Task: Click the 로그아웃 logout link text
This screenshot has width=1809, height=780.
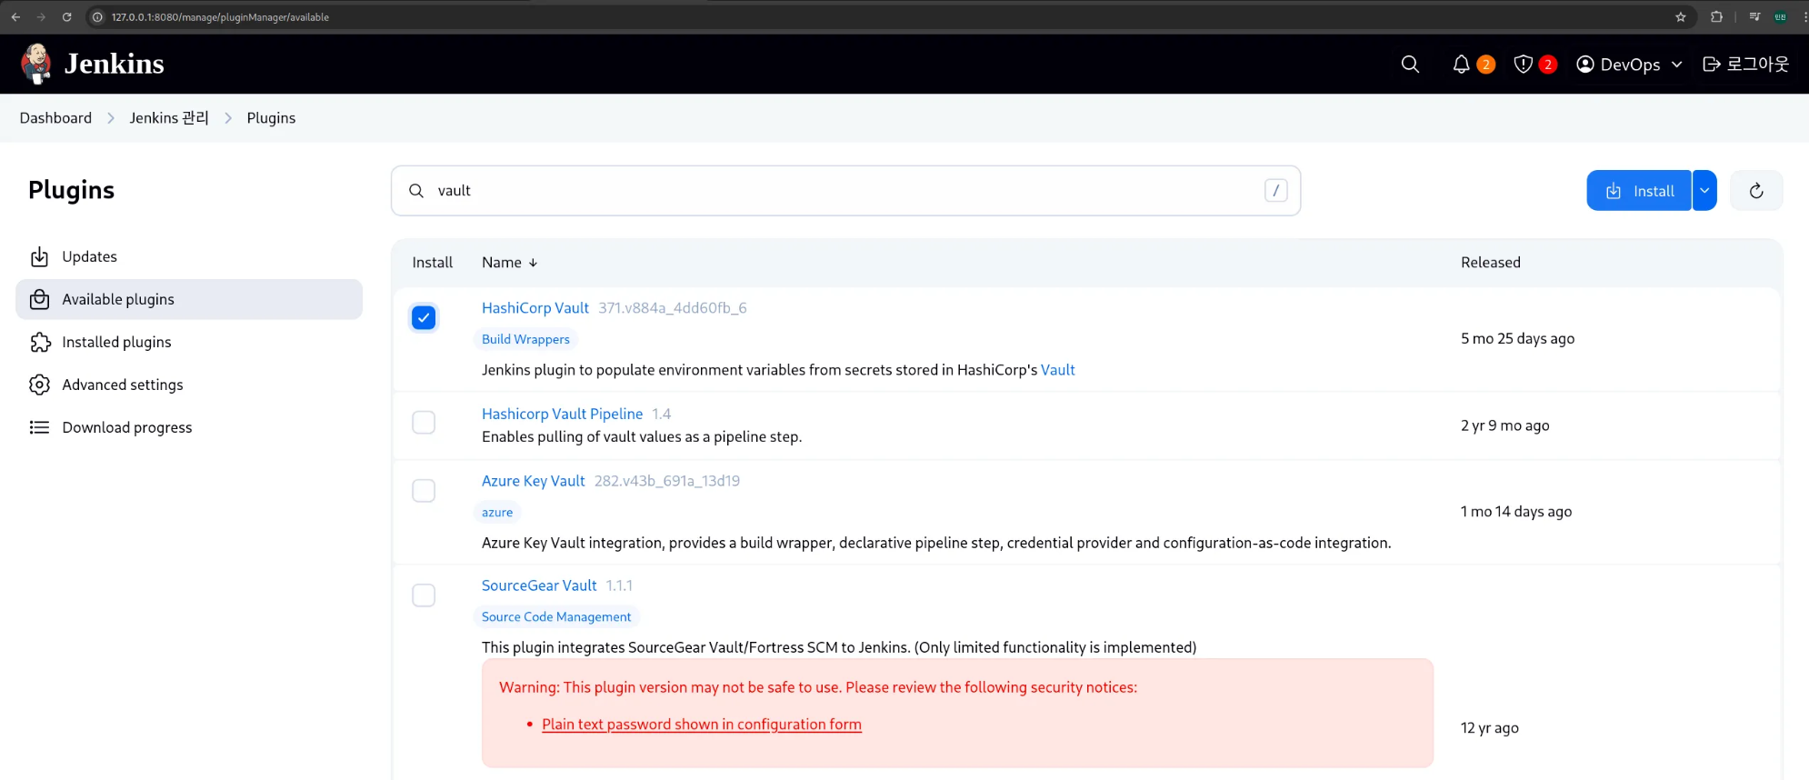Action: (1758, 64)
